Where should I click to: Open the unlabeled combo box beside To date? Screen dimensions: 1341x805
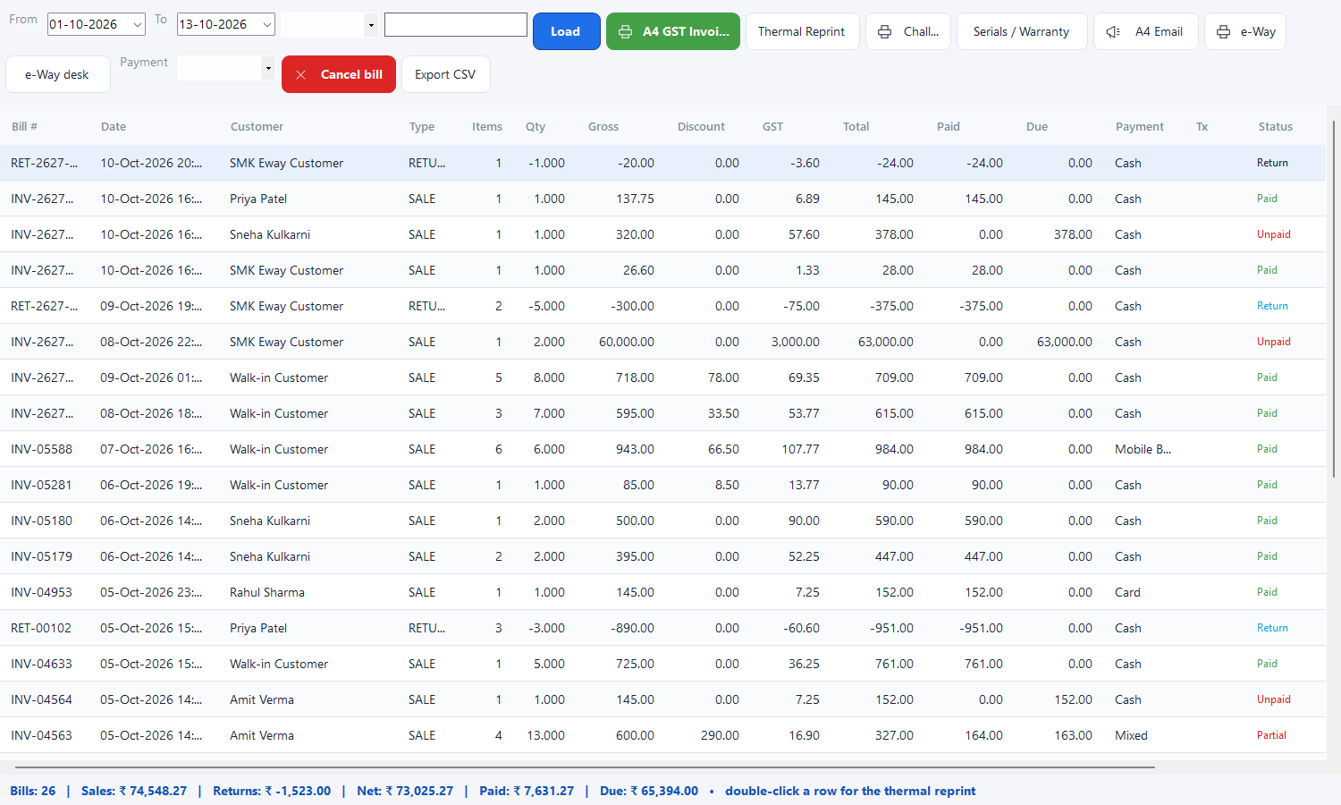[x=329, y=25]
